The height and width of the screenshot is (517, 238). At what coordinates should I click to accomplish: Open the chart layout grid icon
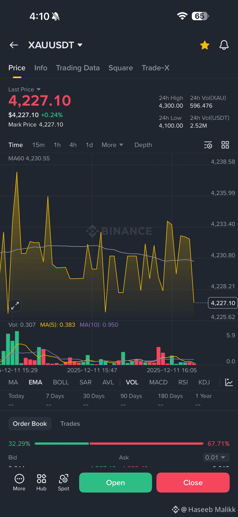pyautogui.click(x=225, y=145)
